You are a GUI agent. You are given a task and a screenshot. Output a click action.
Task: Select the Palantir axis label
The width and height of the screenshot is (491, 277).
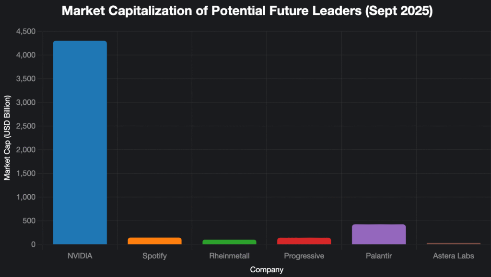coord(379,256)
